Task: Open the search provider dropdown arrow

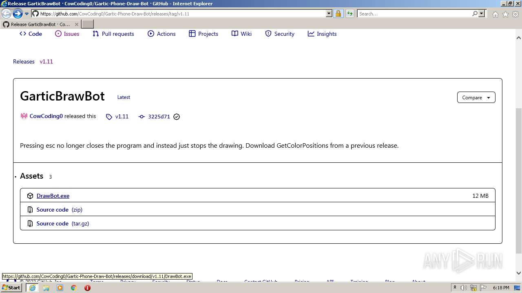Action: [482, 14]
